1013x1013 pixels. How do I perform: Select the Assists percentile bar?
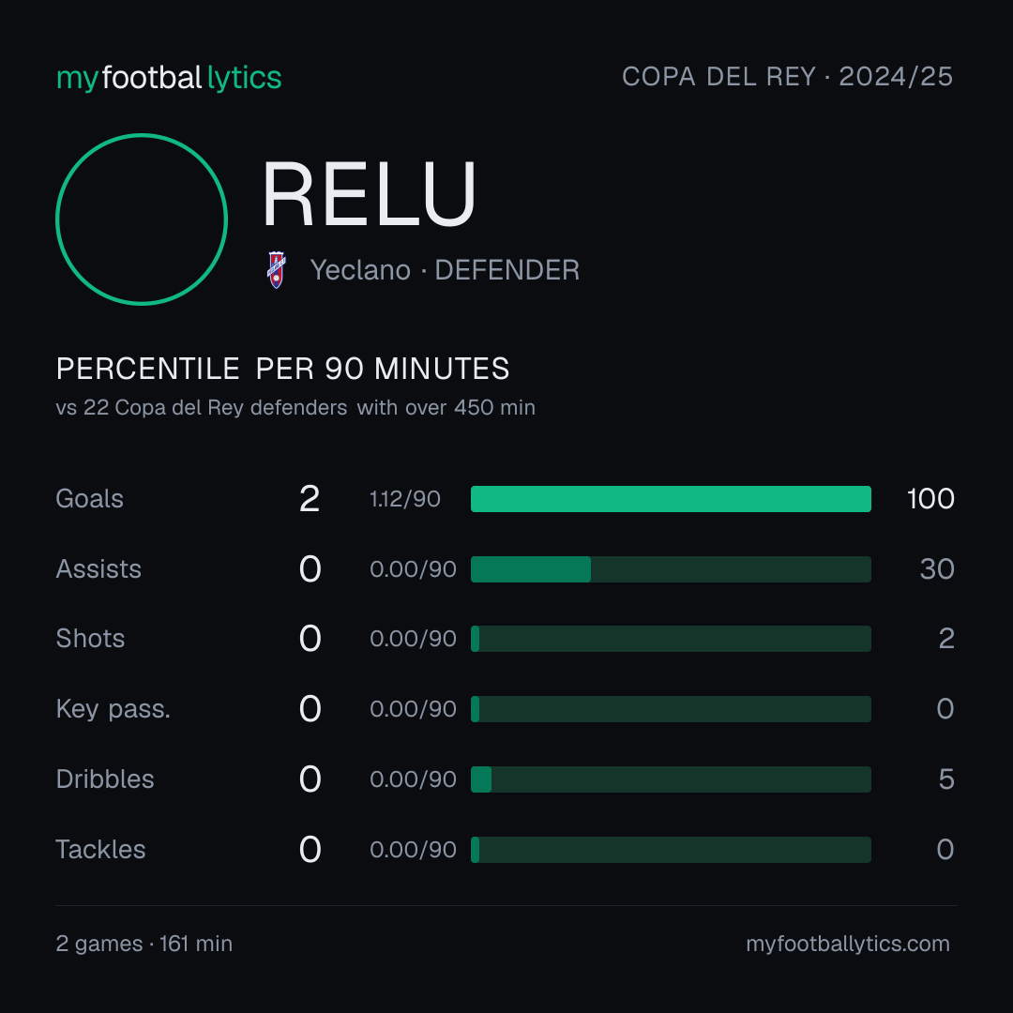click(x=671, y=569)
